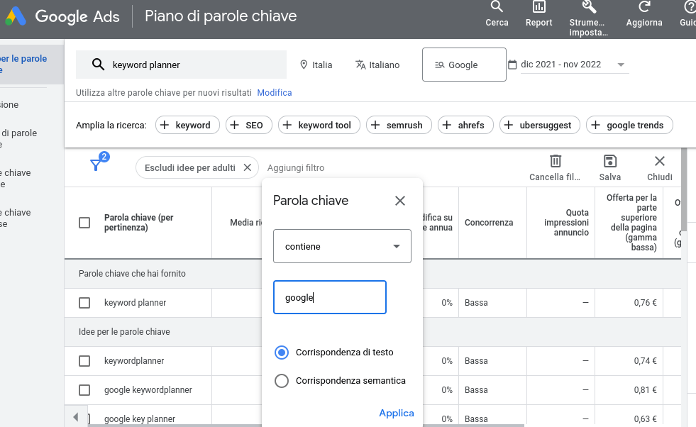Click the Idee per le parole chiave heading

tap(124, 332)
